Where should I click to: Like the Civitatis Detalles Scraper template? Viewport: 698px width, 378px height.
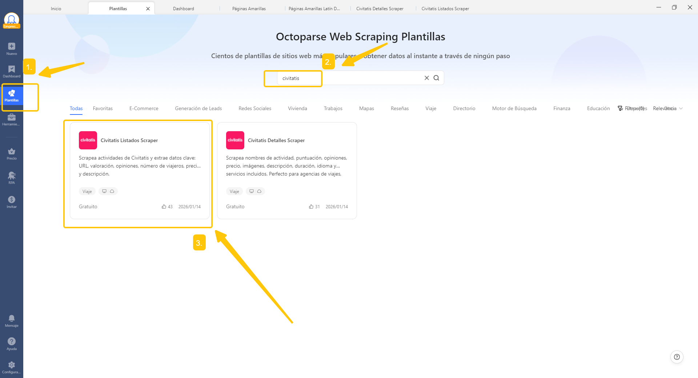pyautogui.click(x=311, y=206)
